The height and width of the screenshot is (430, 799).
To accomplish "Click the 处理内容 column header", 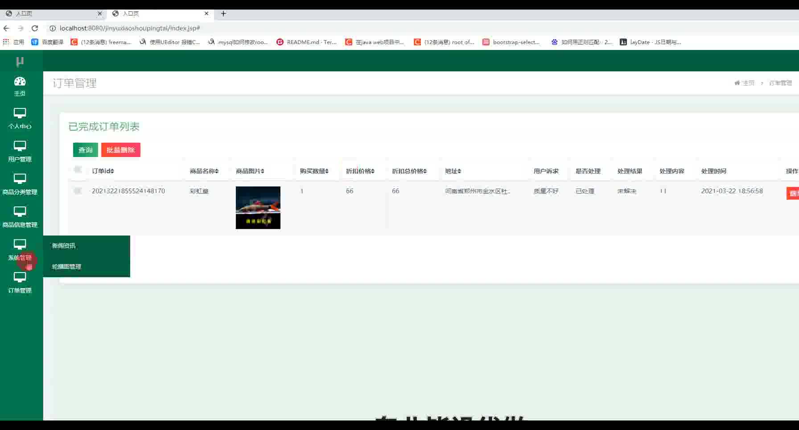I will pyautogui.click(x=672, y=171).
